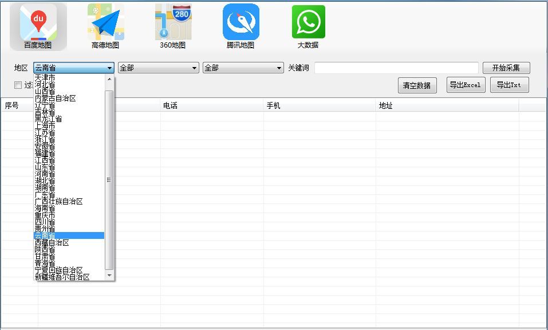Click the 开始采集 button
This screenshot has width=548, height=330.
pos(506,68)
